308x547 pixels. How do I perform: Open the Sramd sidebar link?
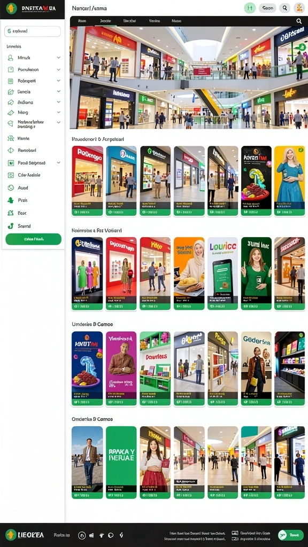(x=24, y=226)
